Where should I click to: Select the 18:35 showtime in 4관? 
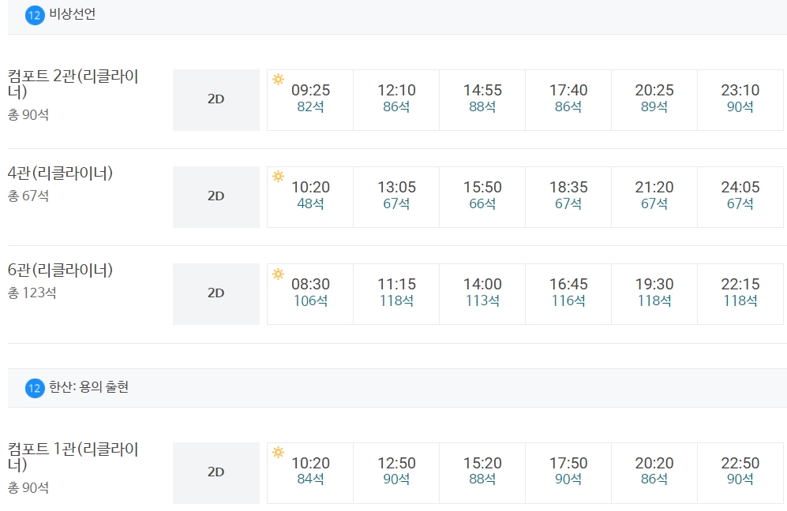tap(568, 197)
